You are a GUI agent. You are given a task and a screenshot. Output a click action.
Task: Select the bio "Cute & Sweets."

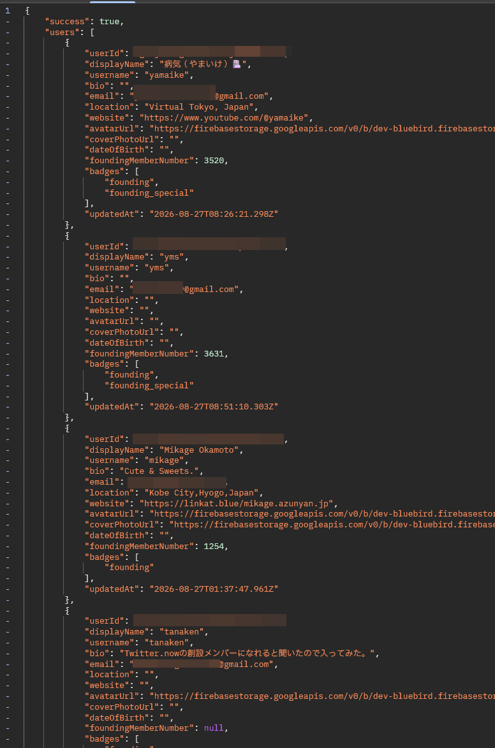(159, 471)
